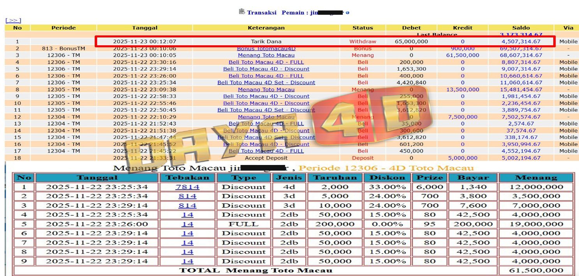Image resolution: width=579 pixels, height=276 pixels.
Task: Expand using the [>>] link
Action: click(x=13, y=21)
